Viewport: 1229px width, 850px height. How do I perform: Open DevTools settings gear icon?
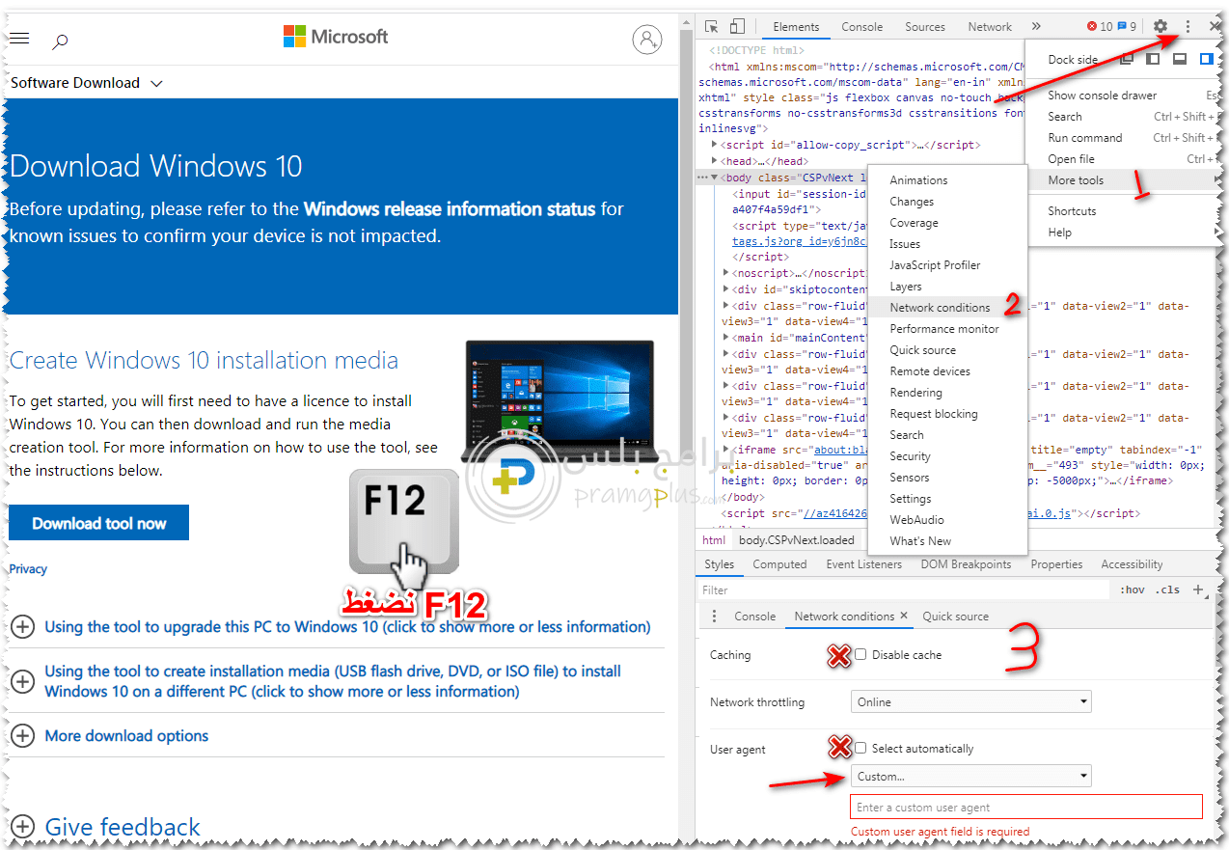coord(1161,27)
